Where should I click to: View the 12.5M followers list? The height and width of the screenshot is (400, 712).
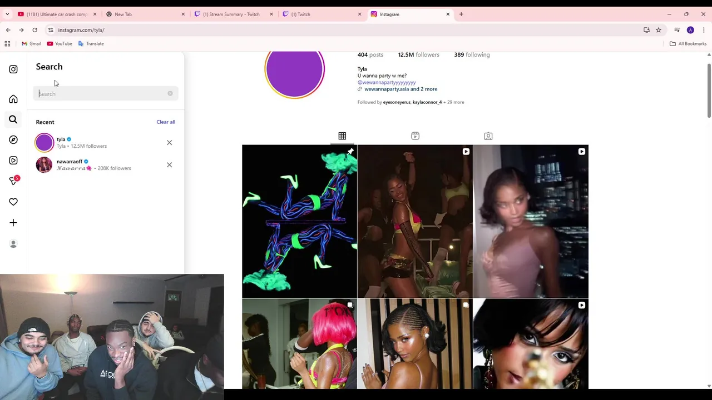[418, 54]
